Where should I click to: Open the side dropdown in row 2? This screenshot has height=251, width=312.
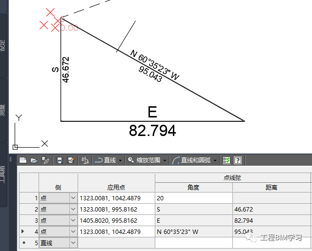click(x=73, y=209)
